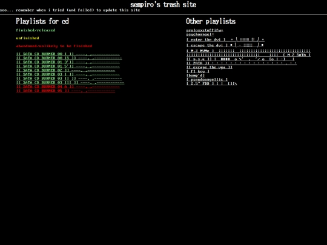Open the SATA CD BURNER 01 3' playlist

(68, 62)
